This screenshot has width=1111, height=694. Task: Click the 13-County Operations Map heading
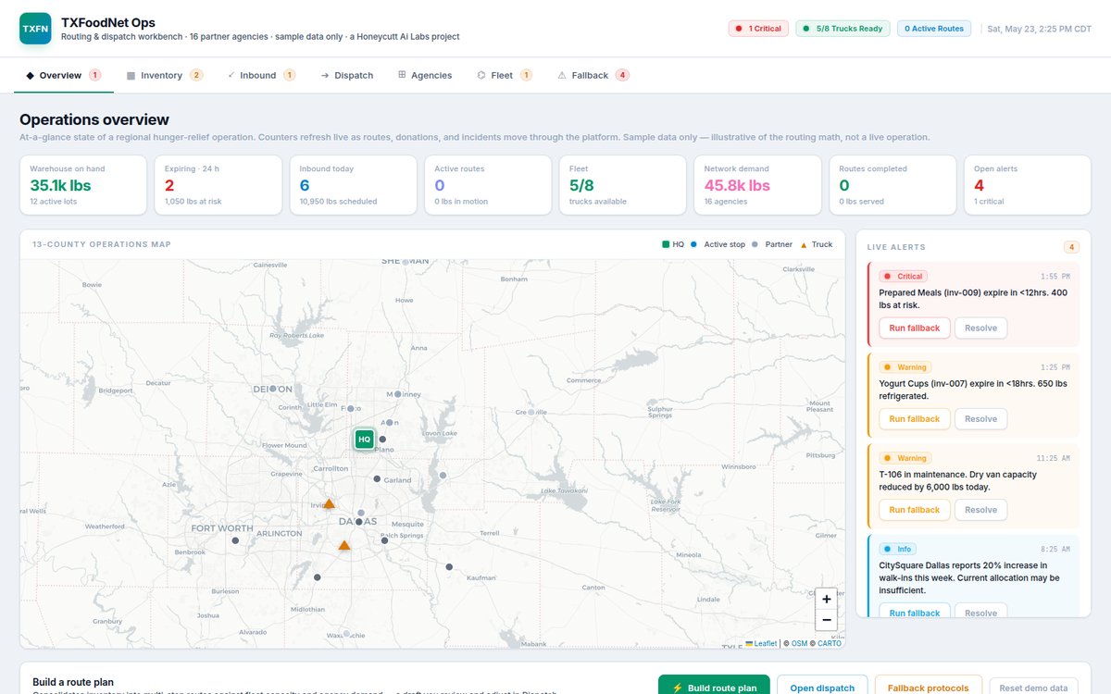(102, 244)
